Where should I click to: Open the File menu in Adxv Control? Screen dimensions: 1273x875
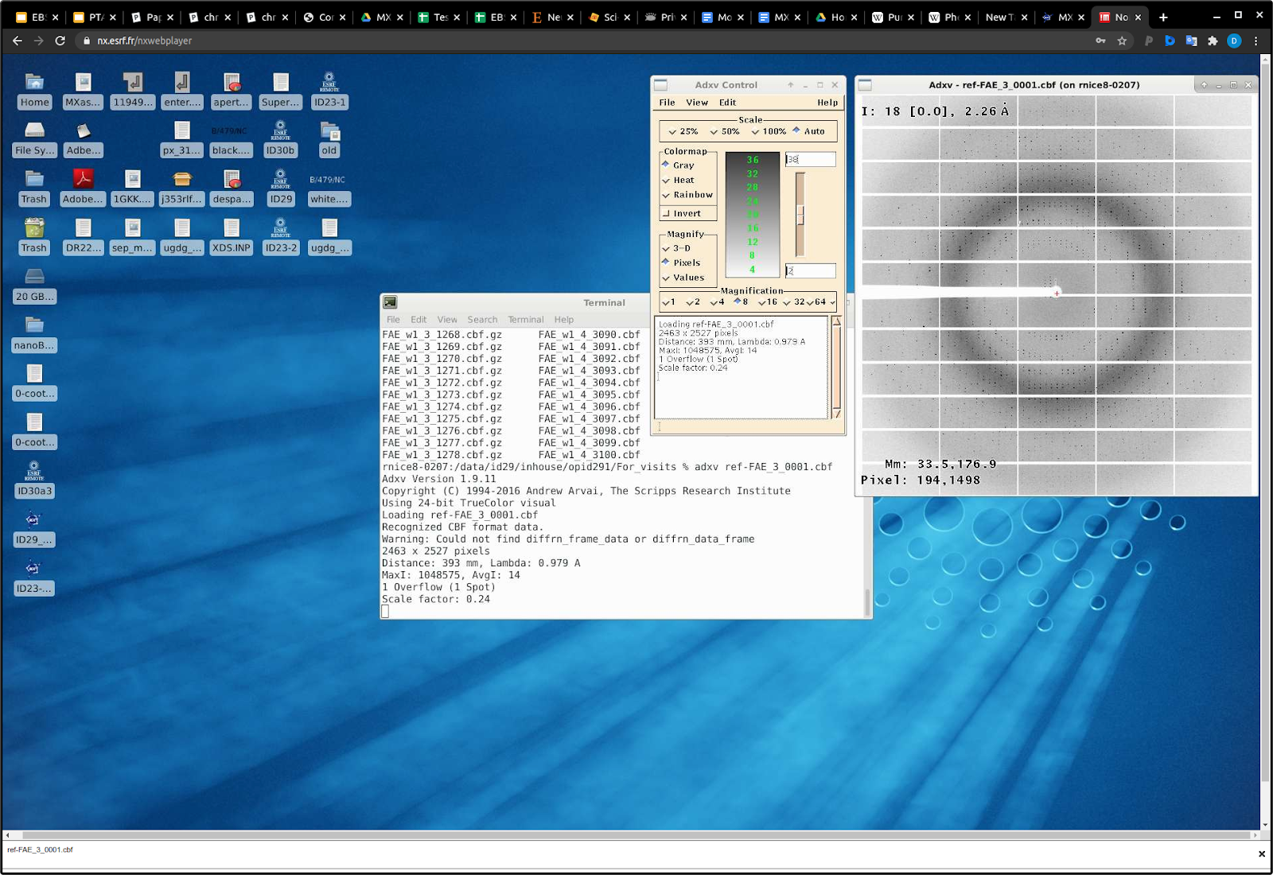[667, 103]
